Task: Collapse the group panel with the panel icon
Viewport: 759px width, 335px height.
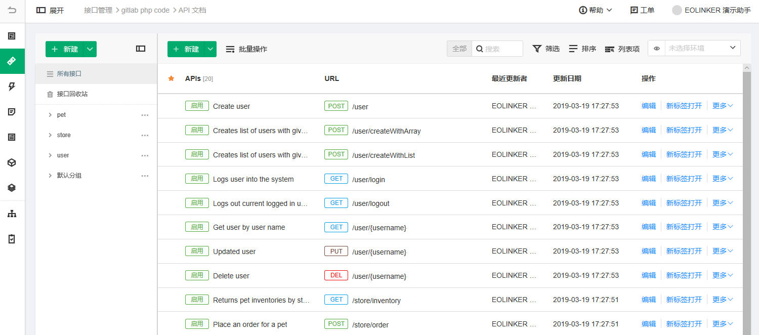Action: [x=141, y=49]
